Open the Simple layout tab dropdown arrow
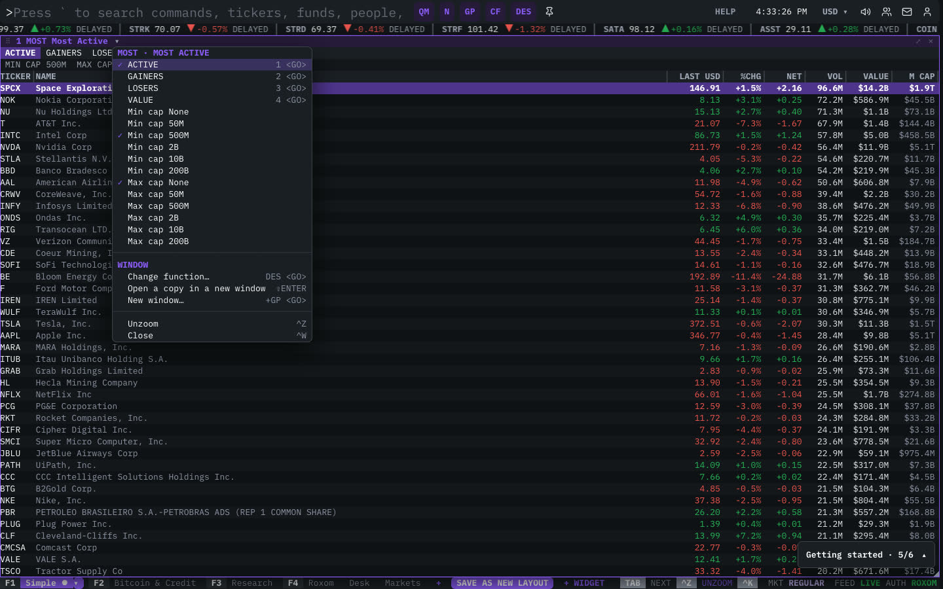 (x=77, y=583)
